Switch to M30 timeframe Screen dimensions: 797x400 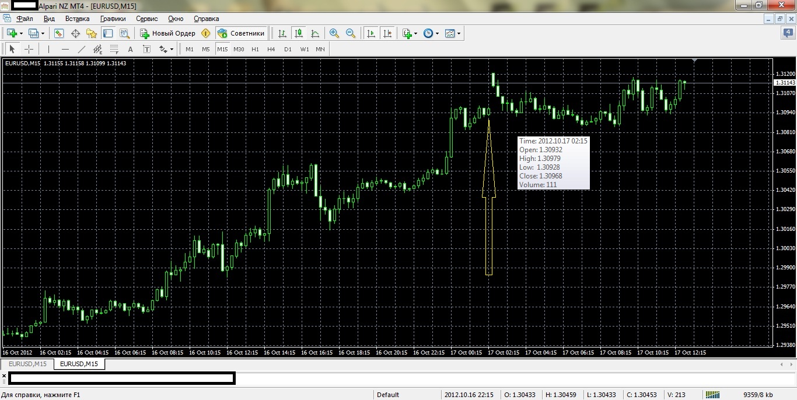click(x=239, y=49)
